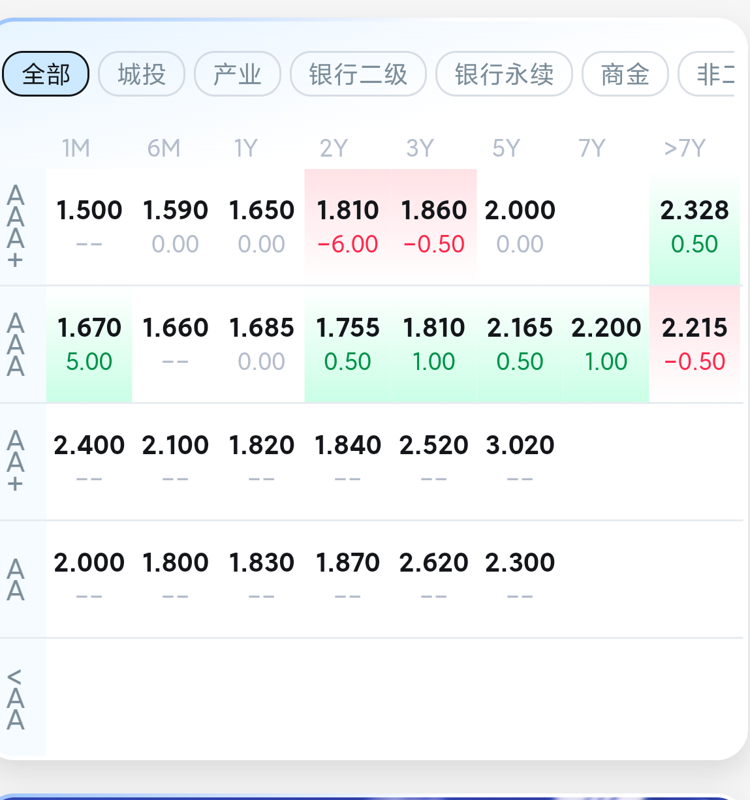This screenshot has height=800, width=750.
Task: Select the AAA+ rating row header
Action: 16,226
